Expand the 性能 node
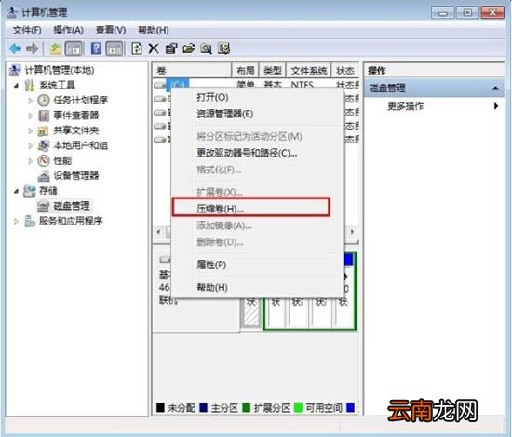This screenshot has height=437, width=512. pyautogui.click(x=31, y=161)
